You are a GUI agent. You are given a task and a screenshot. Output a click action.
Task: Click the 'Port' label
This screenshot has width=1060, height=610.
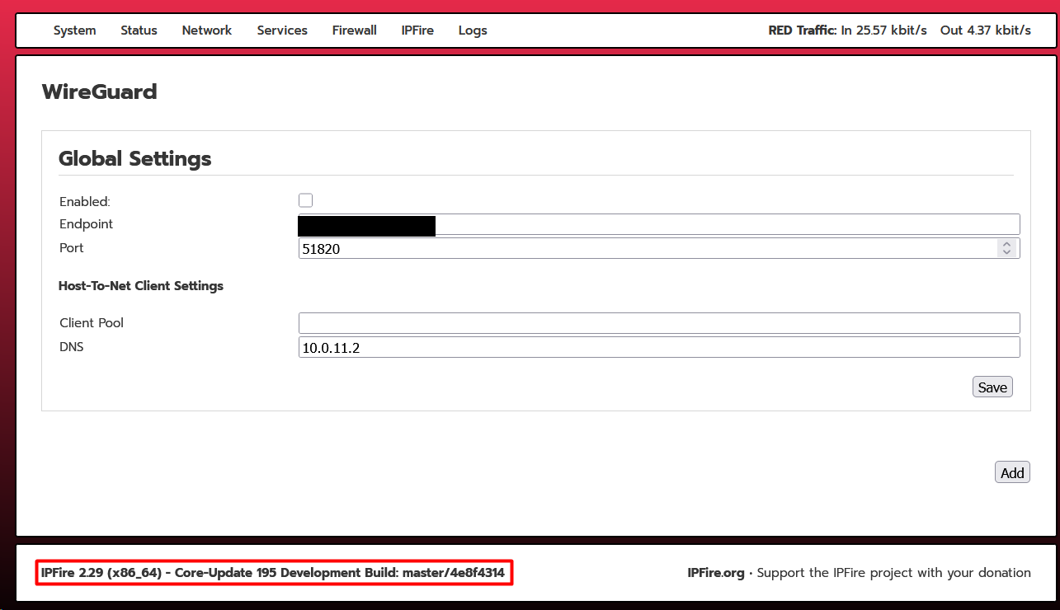pos(72,248)
